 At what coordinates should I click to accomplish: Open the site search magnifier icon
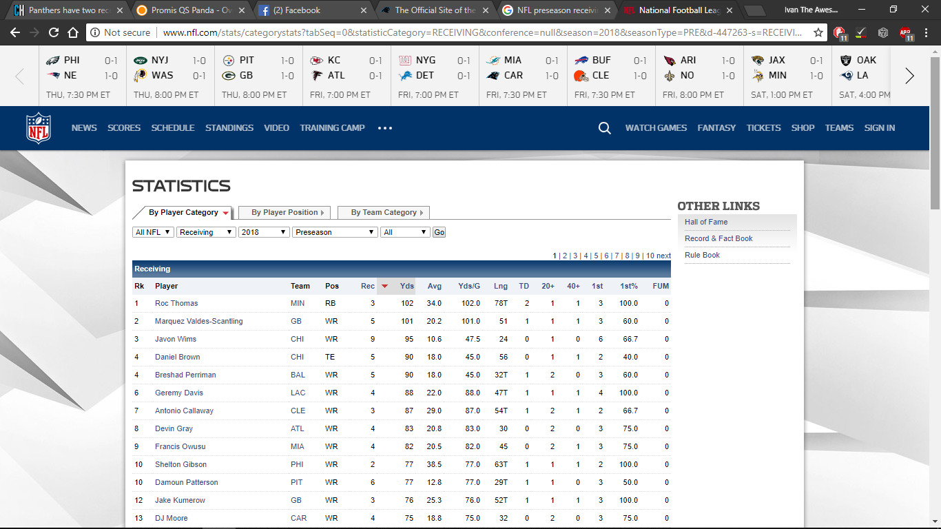pos(604,127)
